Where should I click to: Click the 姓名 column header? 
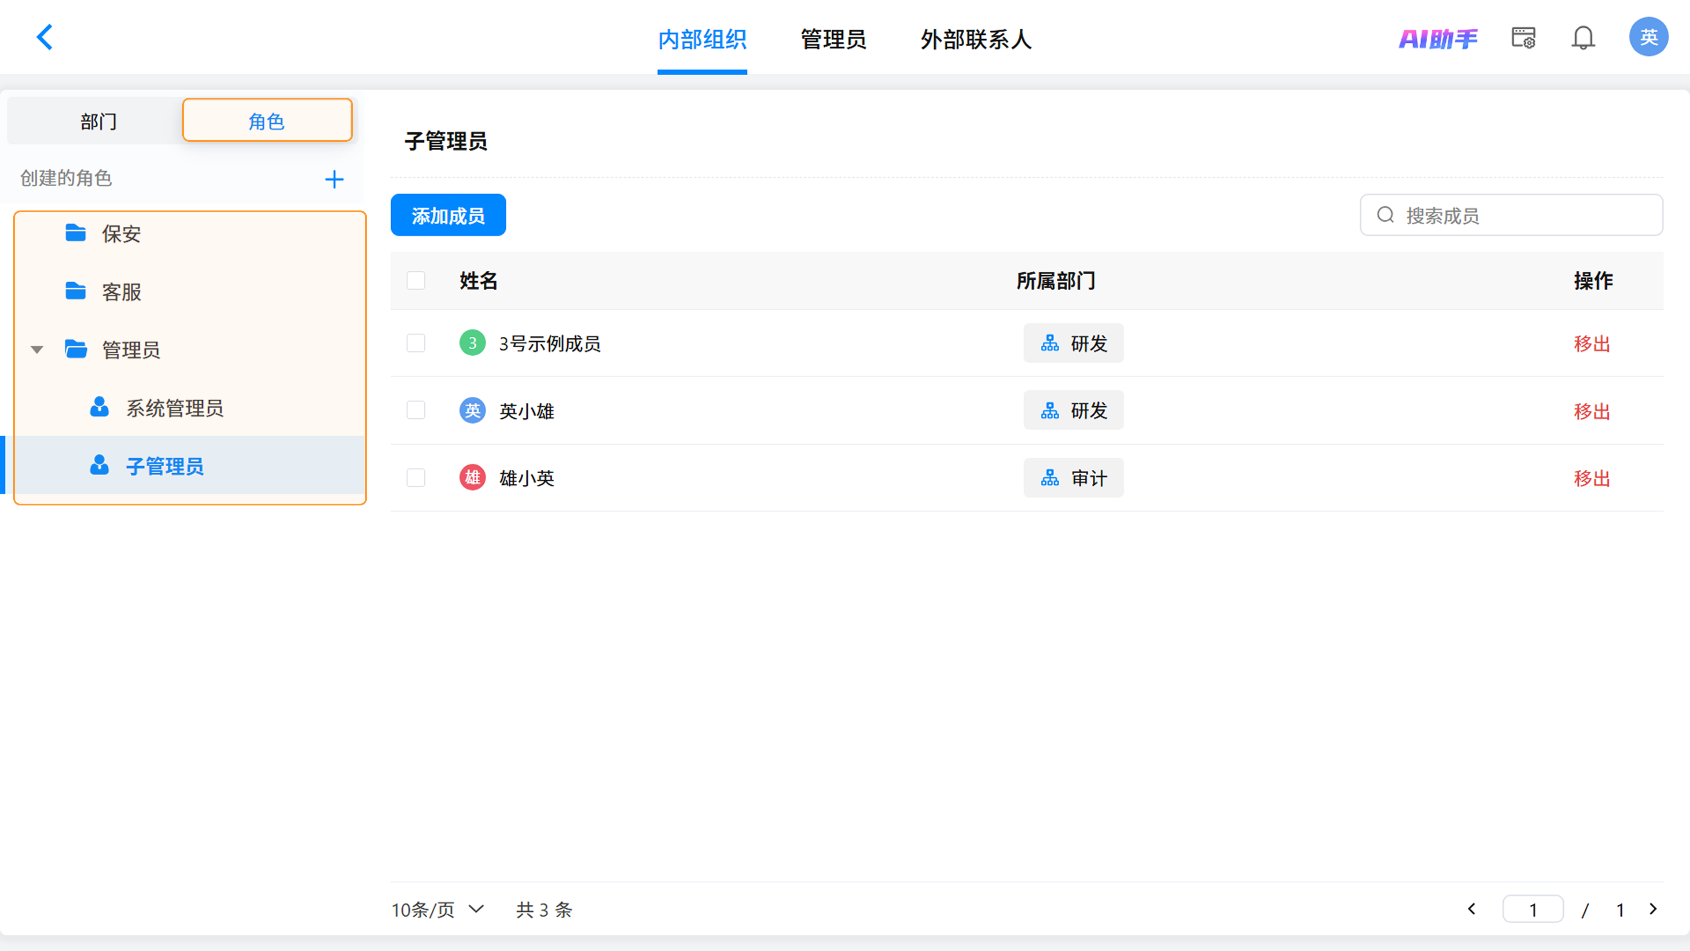tap(478, 280)
